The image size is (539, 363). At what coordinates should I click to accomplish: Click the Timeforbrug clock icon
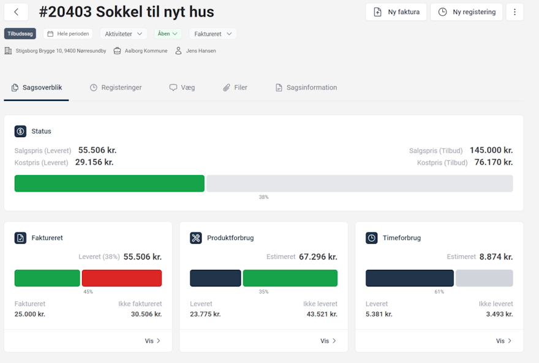[x=372, y=238]
